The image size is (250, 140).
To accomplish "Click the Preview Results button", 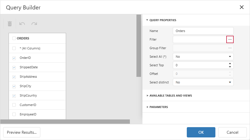I will [x=22, y=132].
